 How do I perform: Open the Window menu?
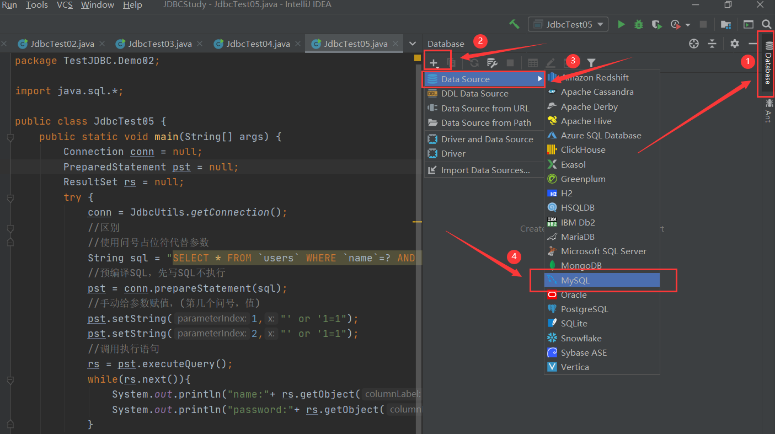[98, 5]
